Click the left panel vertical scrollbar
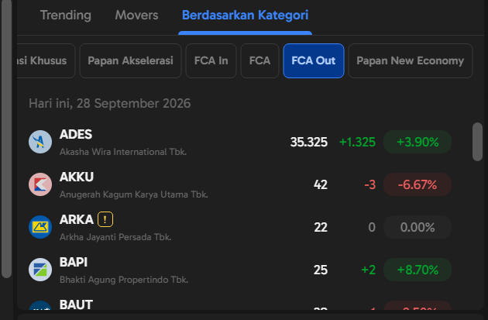 tap(6, 139)
